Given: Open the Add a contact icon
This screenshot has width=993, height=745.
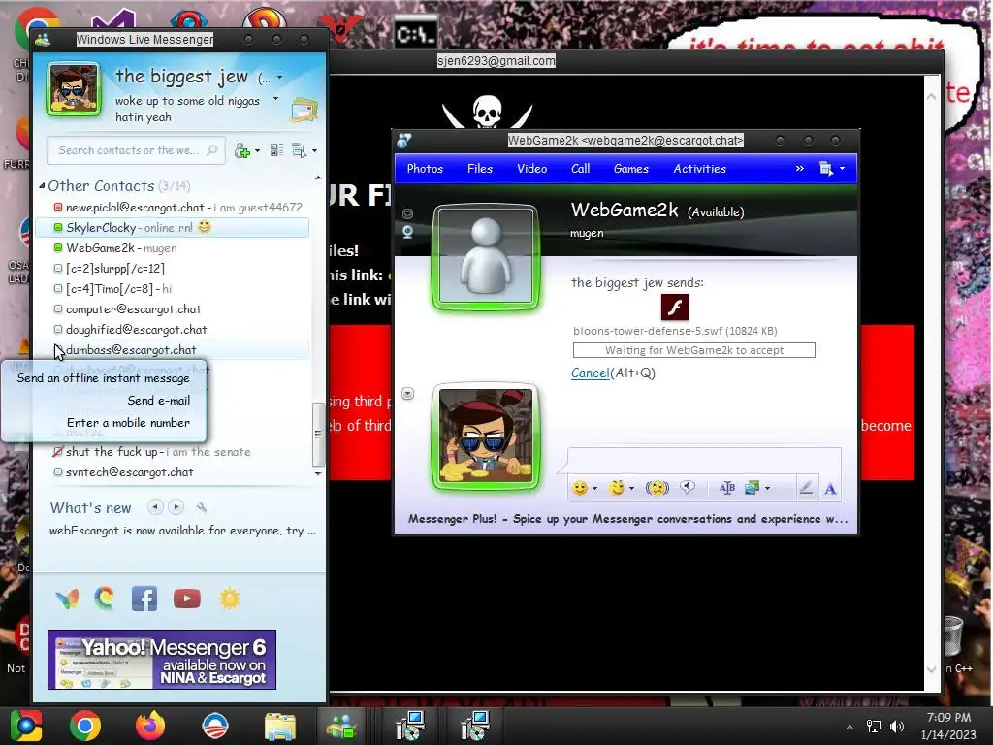Looking at the screenshot, I should point(241,150).
